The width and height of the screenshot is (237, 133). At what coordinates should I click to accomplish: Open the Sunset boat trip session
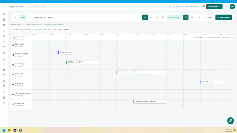pos(212,82)
